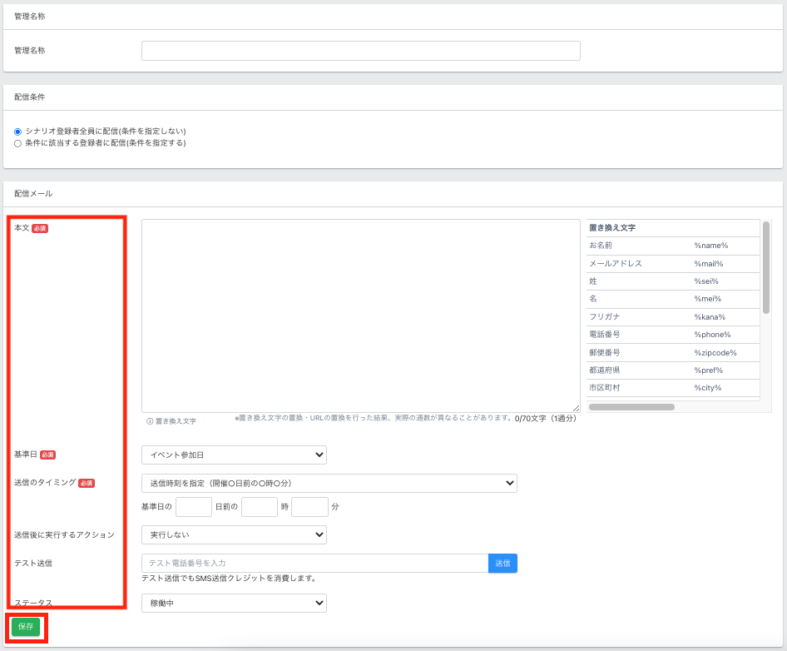This screenshot has height=651, width=787.
Task: Expand the 送信のタイミング dropdown
Action: pos(329,483)
